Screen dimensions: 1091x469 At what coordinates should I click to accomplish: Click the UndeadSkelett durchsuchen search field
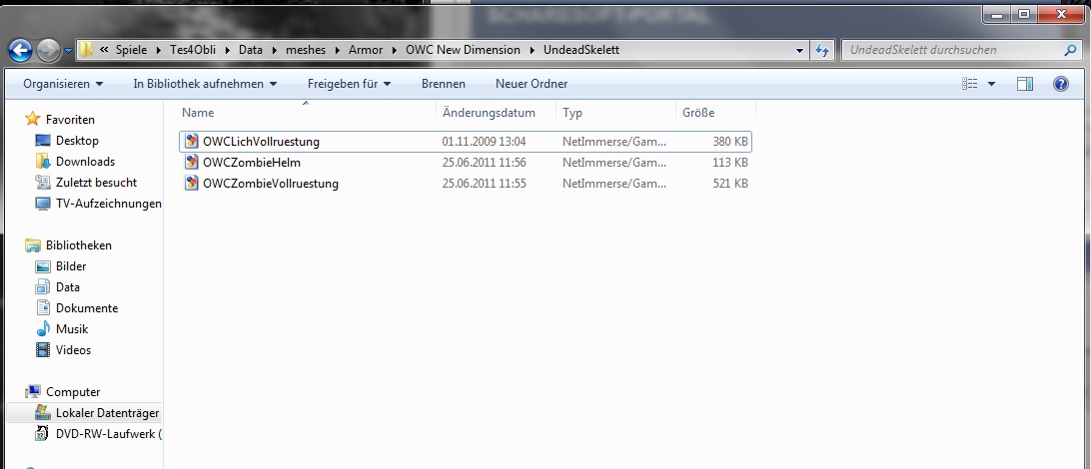click(949, 50)
